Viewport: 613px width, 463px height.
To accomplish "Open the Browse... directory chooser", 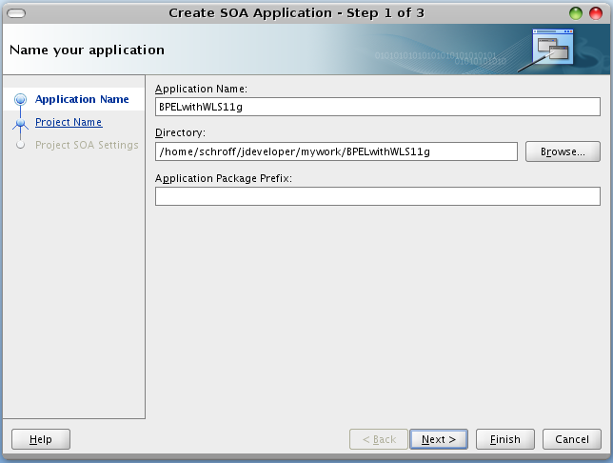I will point(562,151).
